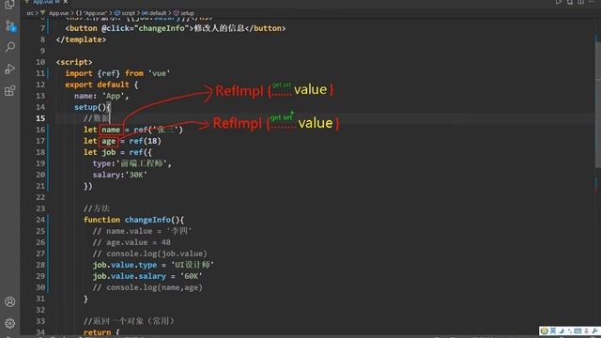Click 'export default {' on line 12

(x=101, y=84)
